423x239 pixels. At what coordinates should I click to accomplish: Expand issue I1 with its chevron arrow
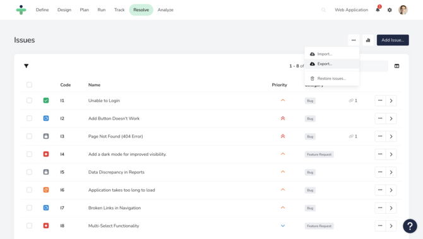(391, 100)
